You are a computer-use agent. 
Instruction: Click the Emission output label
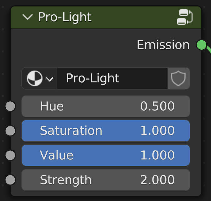coord(163,45)
